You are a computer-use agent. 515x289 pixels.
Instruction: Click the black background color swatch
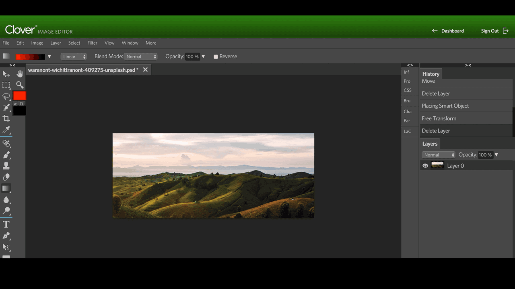(x=19, y=111)
